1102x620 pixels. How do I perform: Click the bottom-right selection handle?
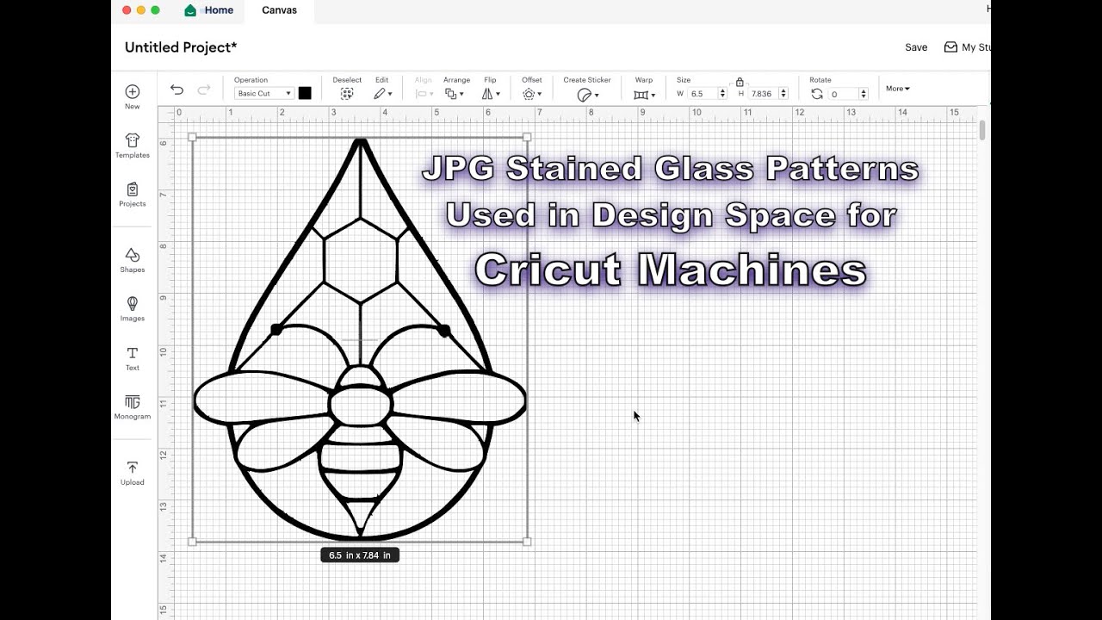[x=527, y=542]
